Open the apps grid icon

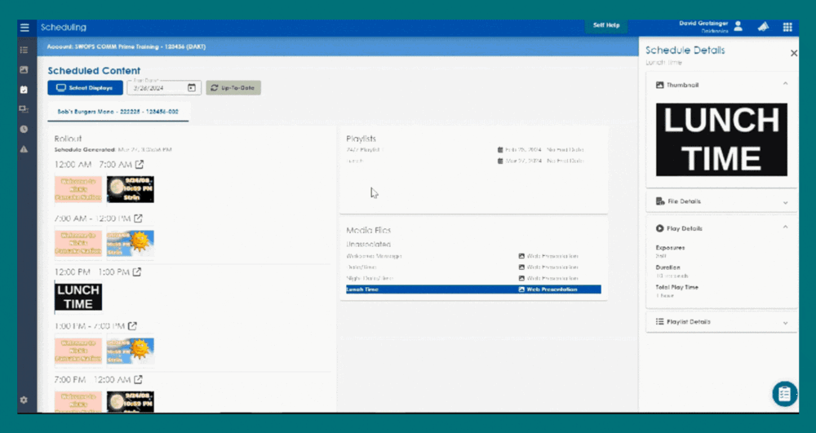tap(787, 27)
